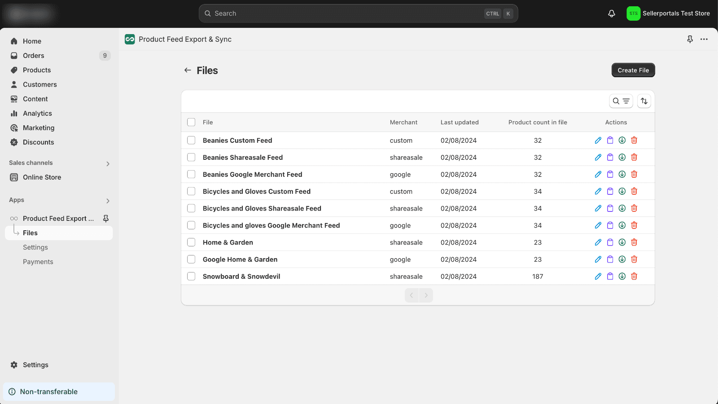Download the Beanies Google Merchant Feed file

622,175
